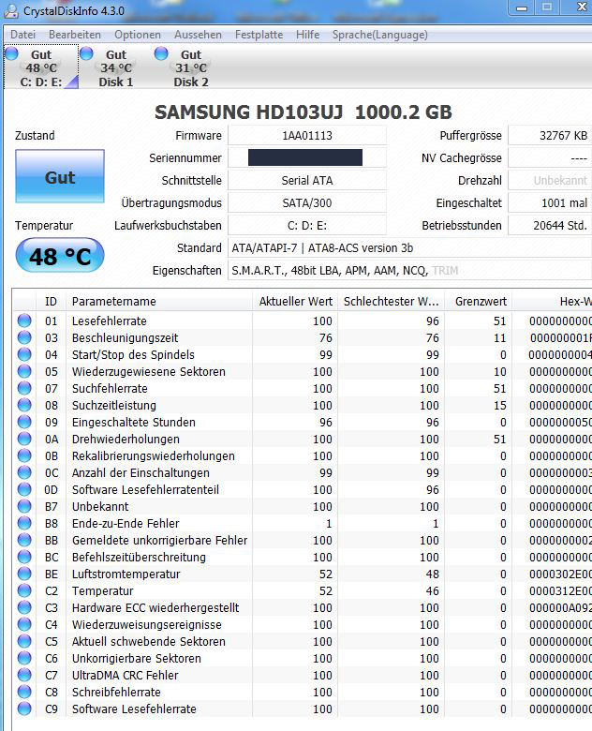Viewport: 592px width, 731px height.
Task: Select the Wiederzugewiesene Sektoren parameter name
Action: pyautogui.click(x=148, y=371)
